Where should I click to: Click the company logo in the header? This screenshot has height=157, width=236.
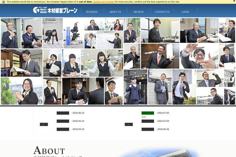55,10
